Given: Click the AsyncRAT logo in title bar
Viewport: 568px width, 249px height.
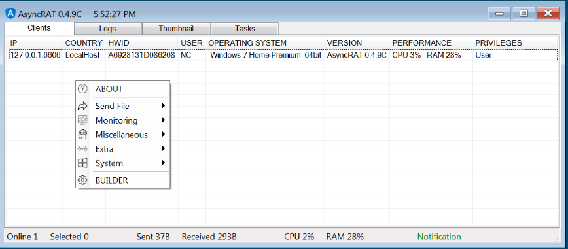Looking at the screenshot, I should click(11, 14).
